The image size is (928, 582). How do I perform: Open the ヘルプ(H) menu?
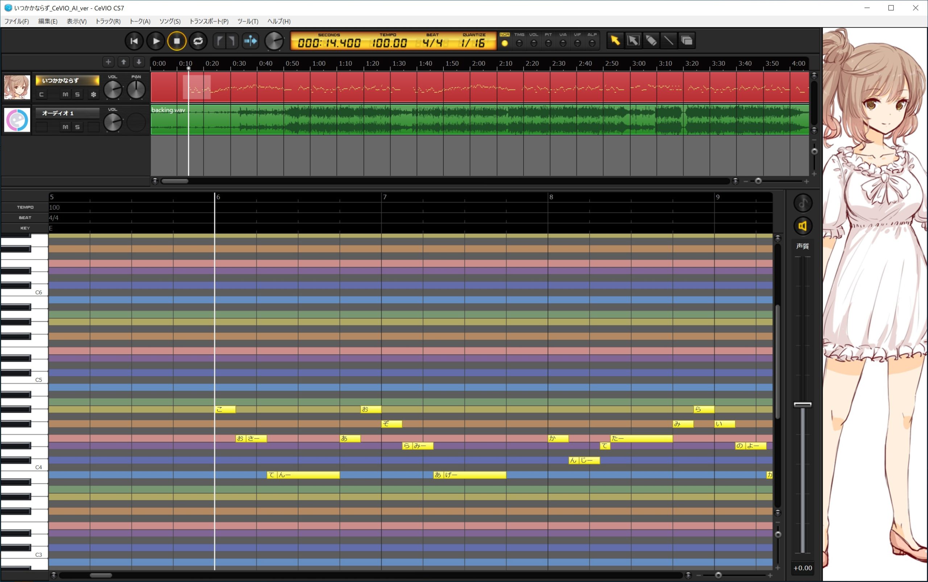(279, 21)
